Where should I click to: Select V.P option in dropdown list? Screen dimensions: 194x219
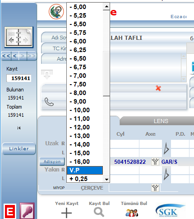tap(85, 170)
